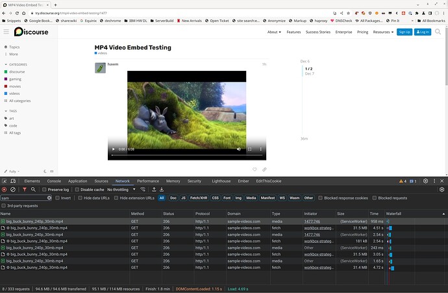The height and width of the screenshot is (293, 448).
Task: Toggle device toolbar in DevTools
Action: click(13, 181)
